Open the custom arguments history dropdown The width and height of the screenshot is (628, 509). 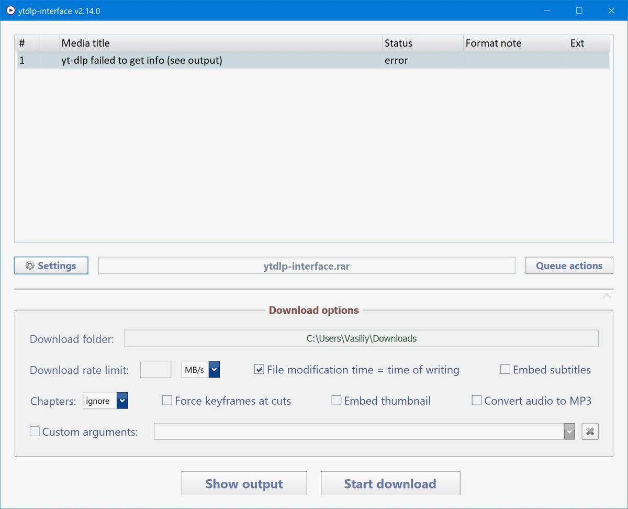569,432
